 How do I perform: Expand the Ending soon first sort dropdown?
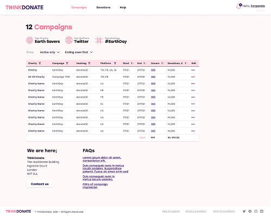click(79, 52)
